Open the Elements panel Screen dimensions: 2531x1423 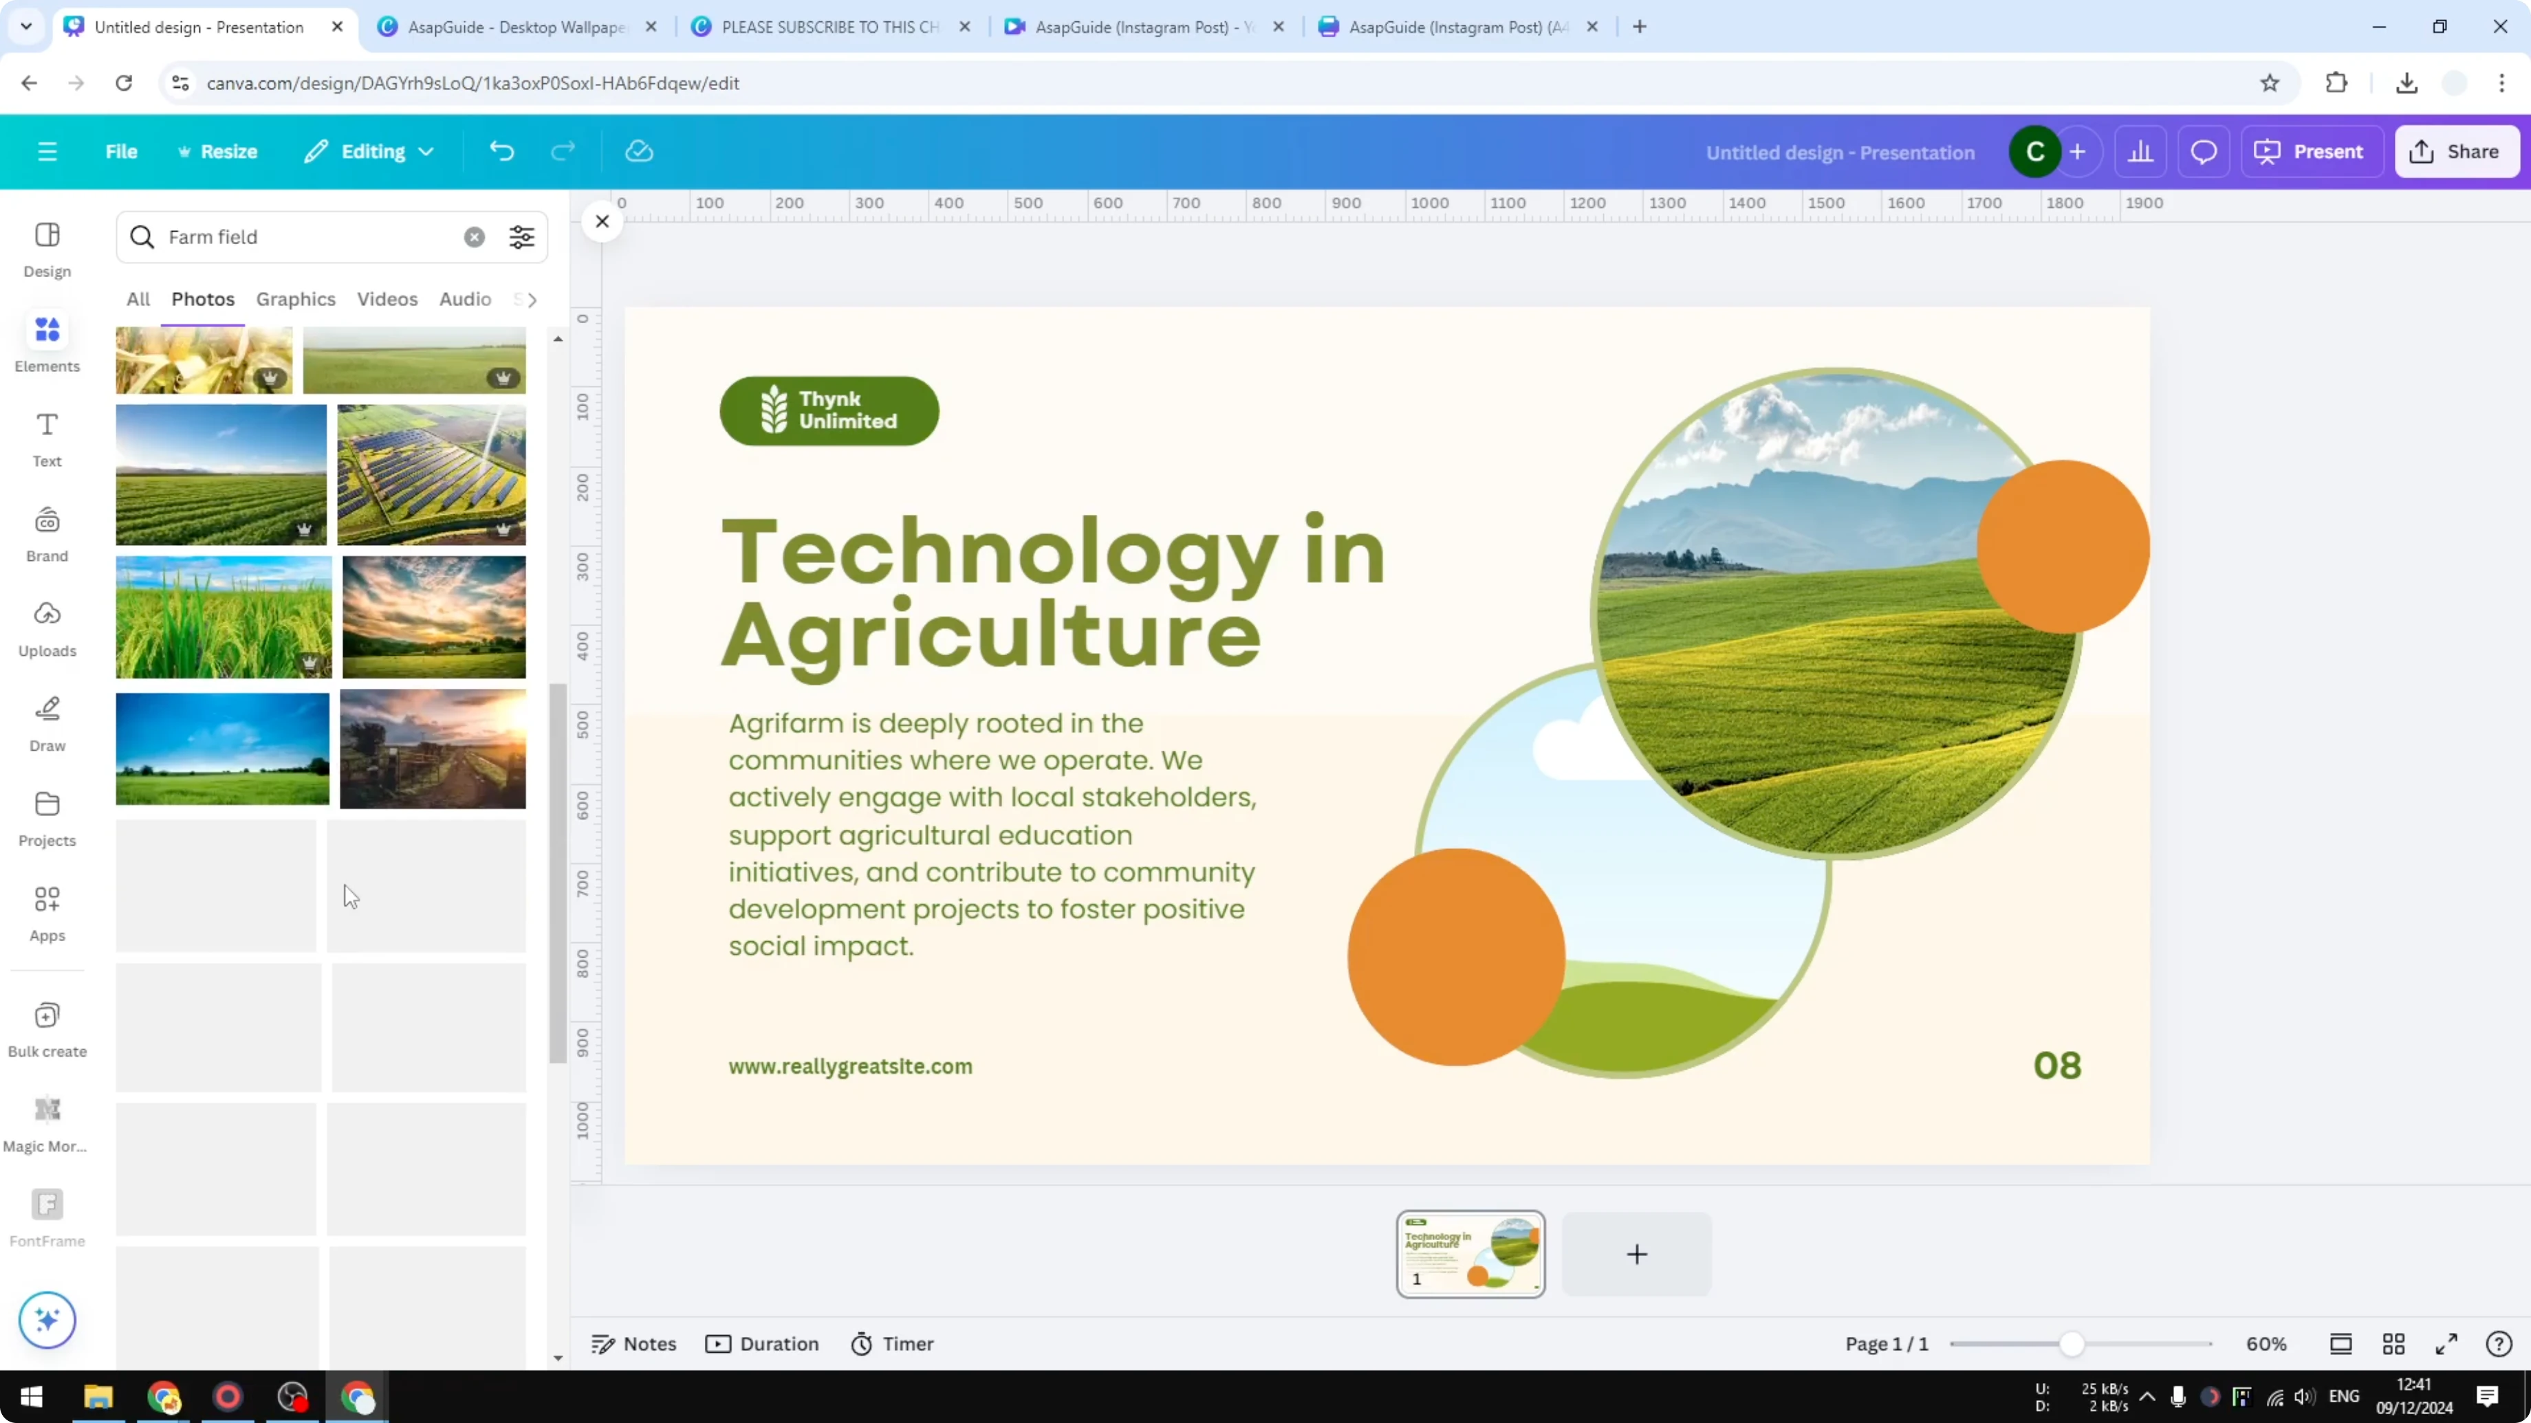[46, 342]
